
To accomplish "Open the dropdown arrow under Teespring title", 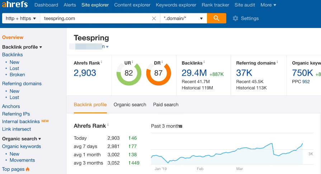I will 107,47.
